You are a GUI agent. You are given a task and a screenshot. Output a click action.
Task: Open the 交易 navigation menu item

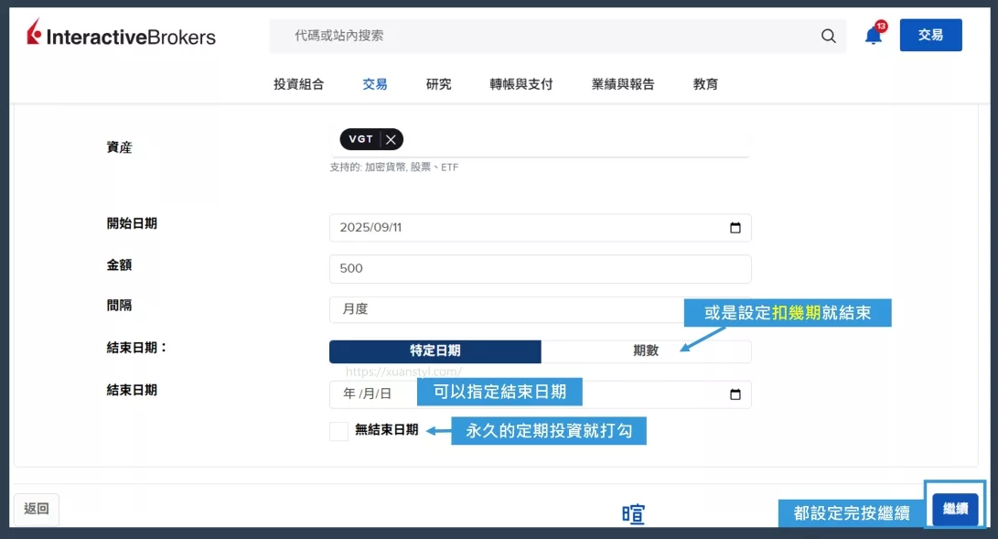tap(375, 84)
